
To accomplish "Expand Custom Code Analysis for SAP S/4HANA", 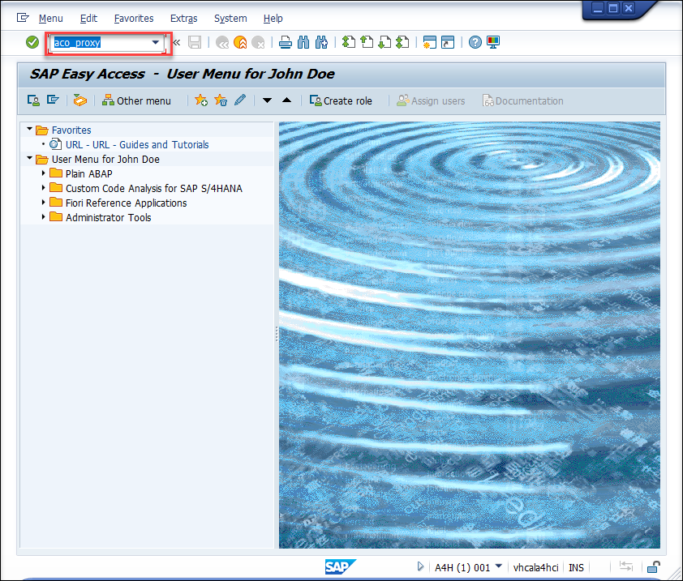I will (43, 188).
